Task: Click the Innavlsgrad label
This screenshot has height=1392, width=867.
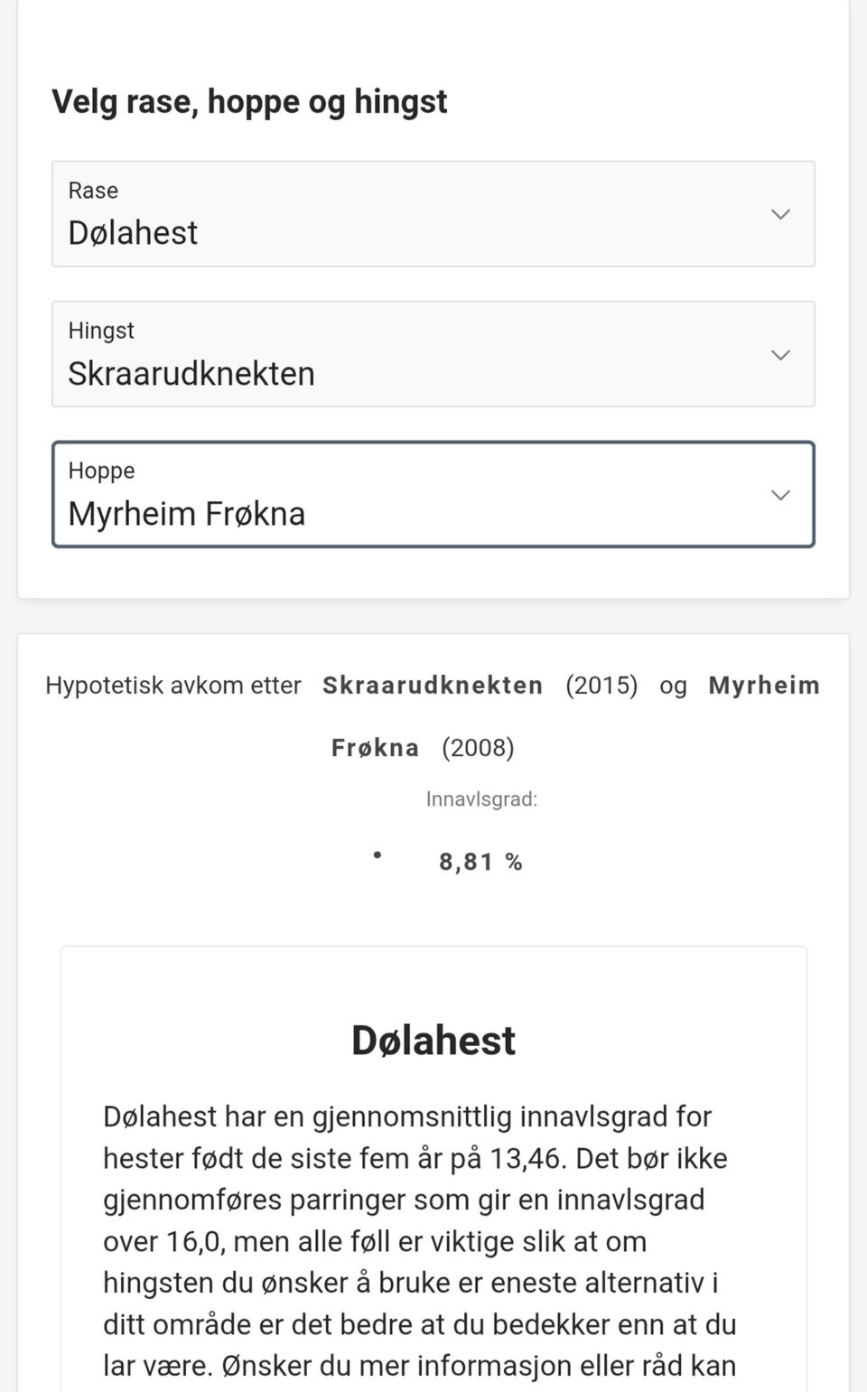Action: tap(481, 799)
